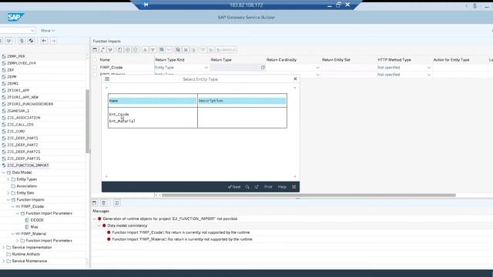Click the Messages panel maximize icon
493x277 pixels.
(x=94, y=203)
